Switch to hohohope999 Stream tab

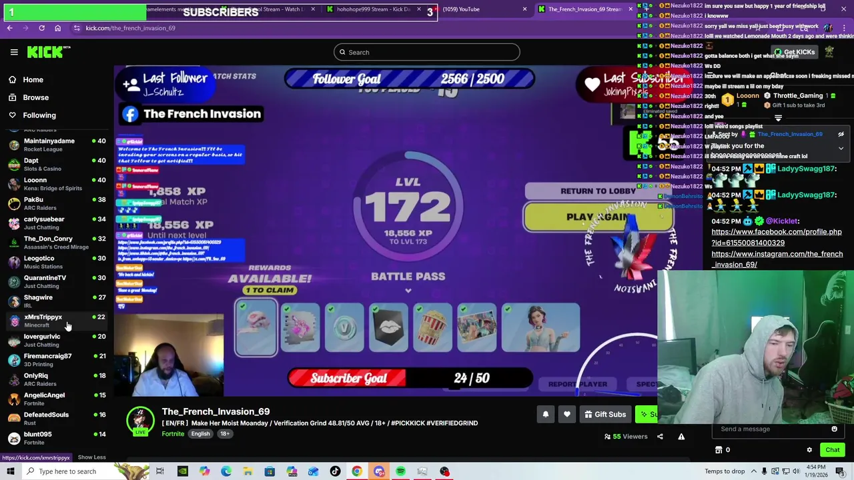click(374, 9)
